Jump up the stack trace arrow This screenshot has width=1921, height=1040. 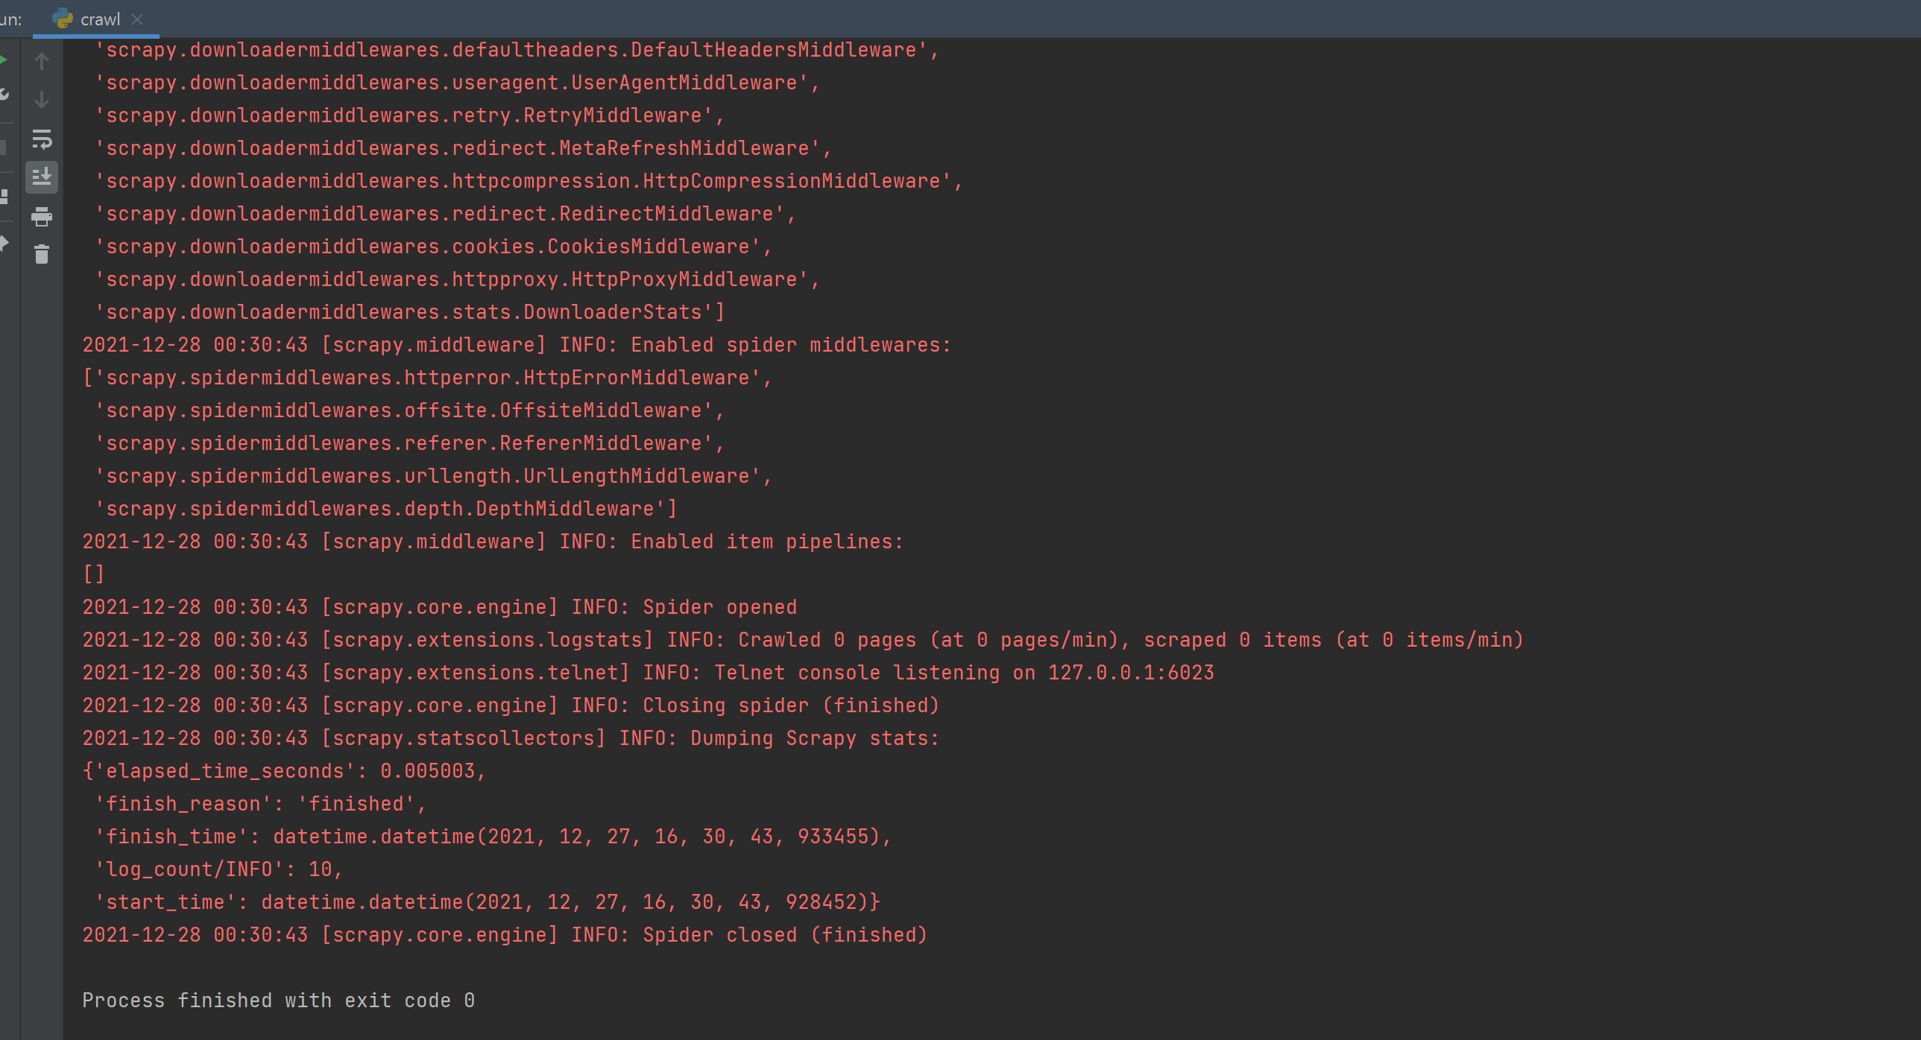(x=42, y=61)
